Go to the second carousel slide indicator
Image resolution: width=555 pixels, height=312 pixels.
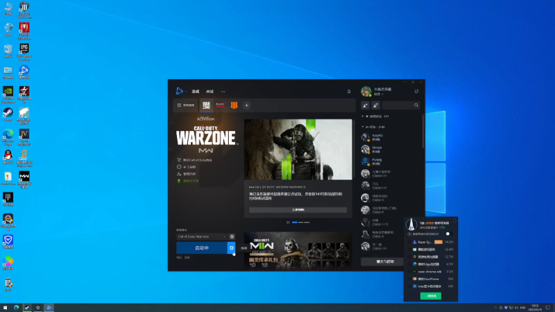click(x=300, y=222)
